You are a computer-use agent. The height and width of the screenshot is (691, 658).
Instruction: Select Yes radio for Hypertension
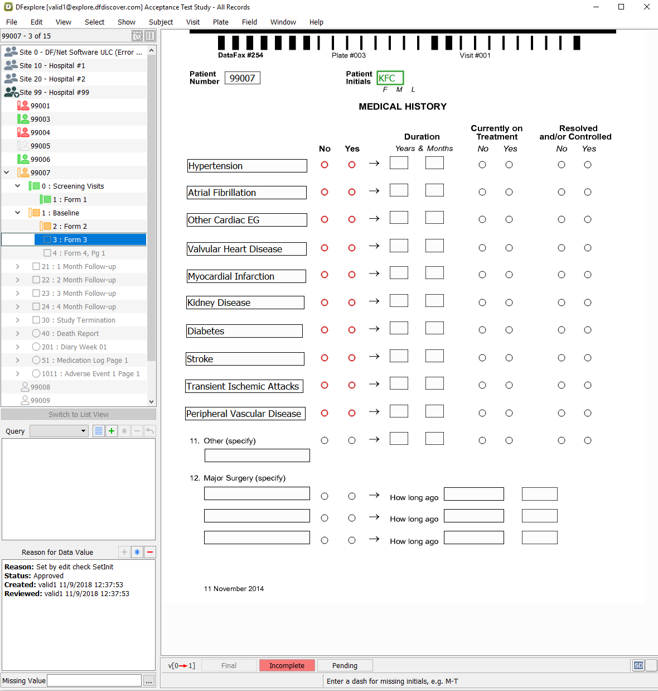click(352, 165)
